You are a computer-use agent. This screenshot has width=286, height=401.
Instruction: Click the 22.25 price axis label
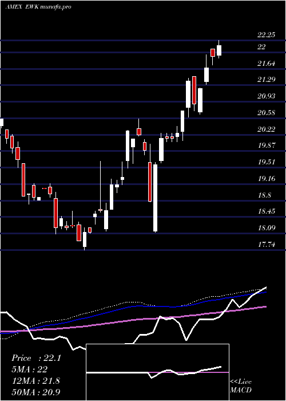267,35
